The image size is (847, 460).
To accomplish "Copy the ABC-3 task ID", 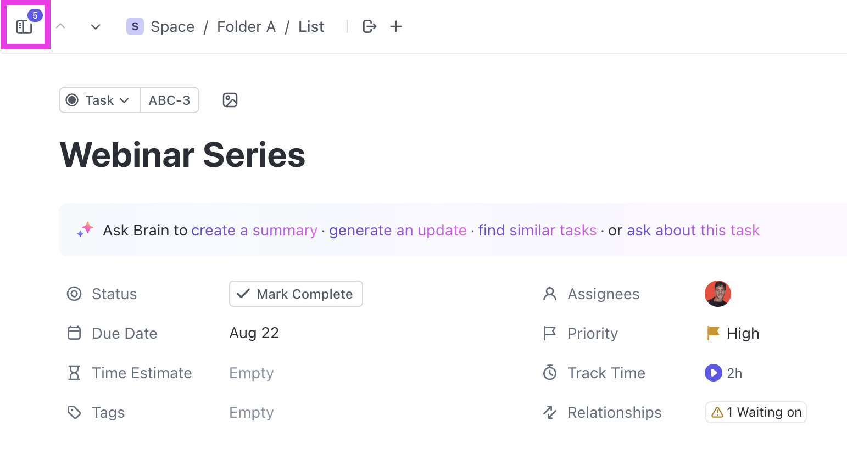I will click(169, 100).
